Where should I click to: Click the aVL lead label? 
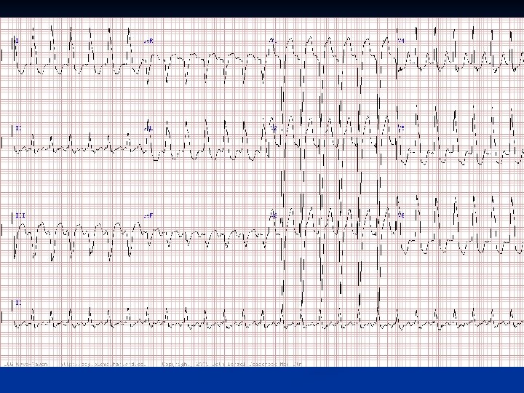pyautogui.click(x=148, y=128)
